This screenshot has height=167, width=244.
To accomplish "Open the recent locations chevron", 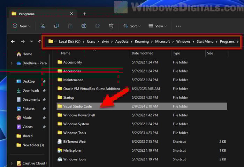I will tap(31, 42).
